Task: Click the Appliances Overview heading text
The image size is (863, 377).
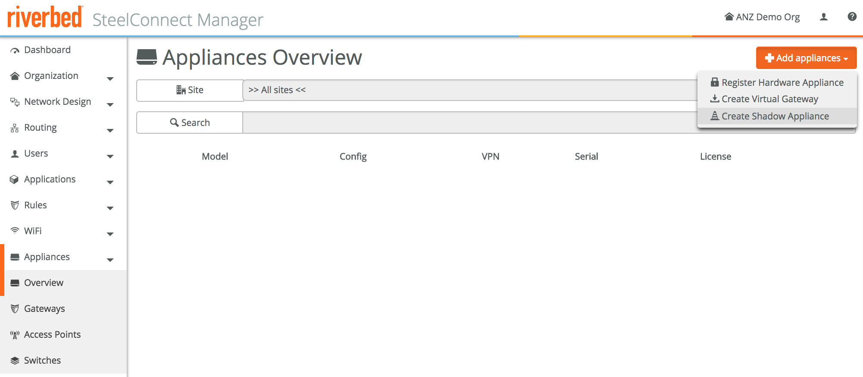Action: coord(262,57)
